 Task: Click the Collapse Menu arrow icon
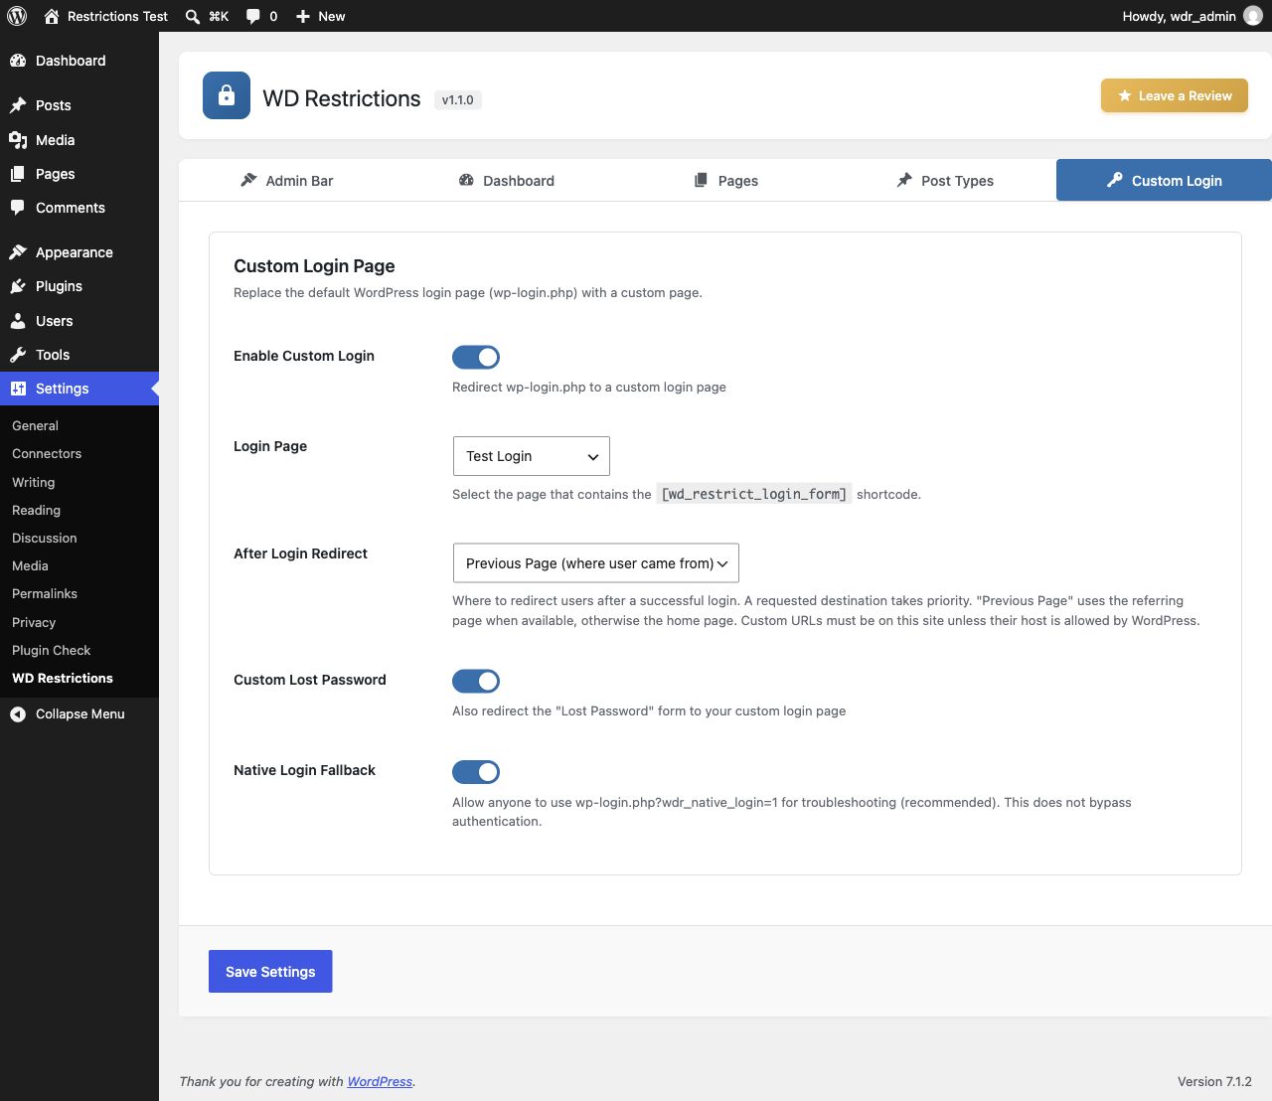(18, 714)
